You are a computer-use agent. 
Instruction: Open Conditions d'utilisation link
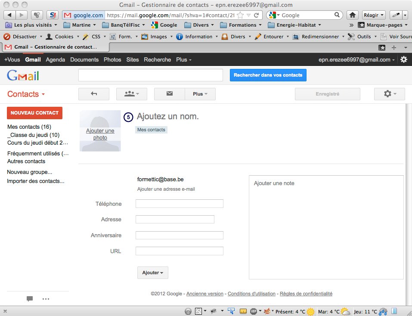pos(251,294)
